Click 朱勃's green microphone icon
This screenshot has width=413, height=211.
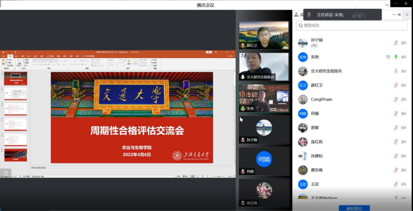click(396, 57)
